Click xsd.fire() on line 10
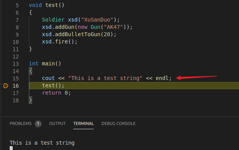The height and width of the screenshot is (150, 239). [x=60, y=42]
